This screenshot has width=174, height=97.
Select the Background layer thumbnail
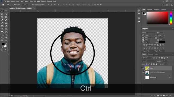click(x=147, y=77)
